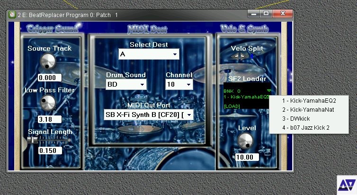Click the Velo Split right arrow
Viewport: 357px width, 195px height.
[x=243, y=56]
